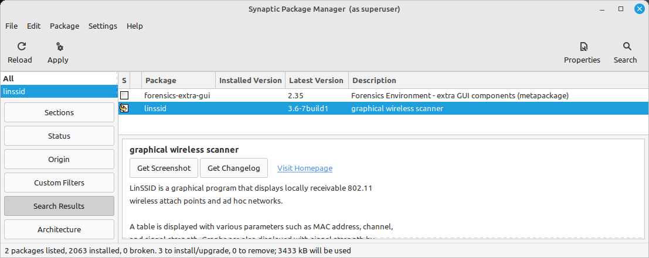Open the Help menu
Screen dimensions: 649x258
135,26
